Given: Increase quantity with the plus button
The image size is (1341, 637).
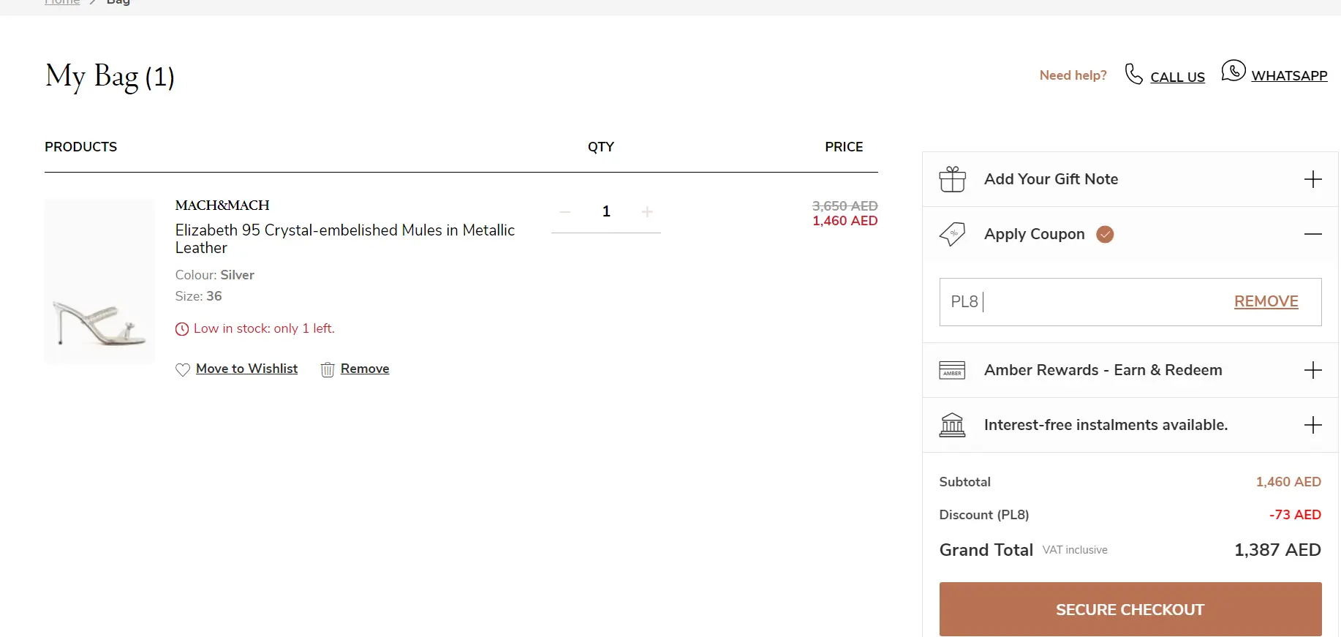Looking at the screenshot, I should click(647, 212).
